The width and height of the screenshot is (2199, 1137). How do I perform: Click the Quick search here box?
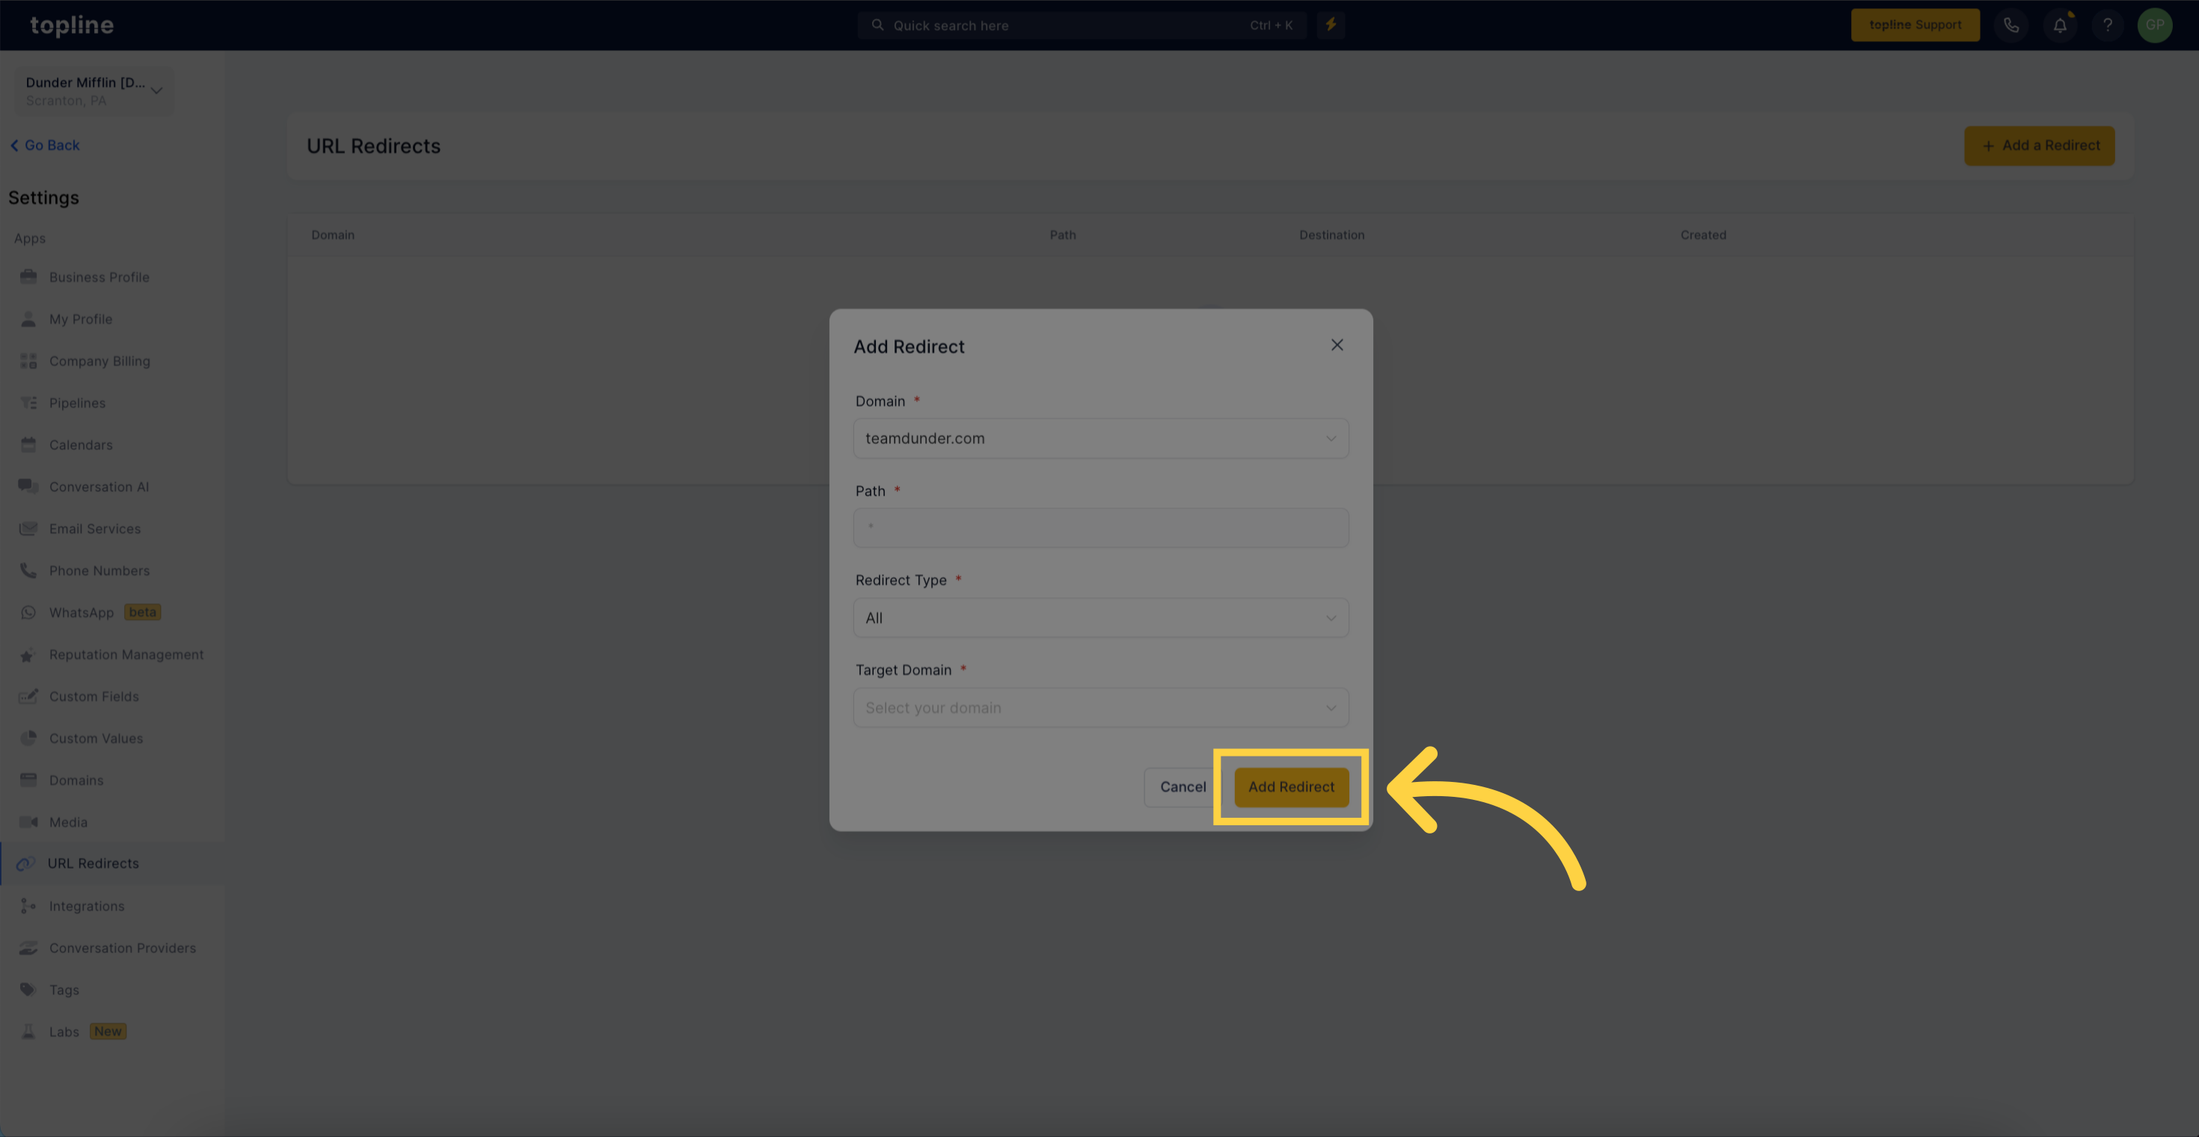[x=1082, y=25]
